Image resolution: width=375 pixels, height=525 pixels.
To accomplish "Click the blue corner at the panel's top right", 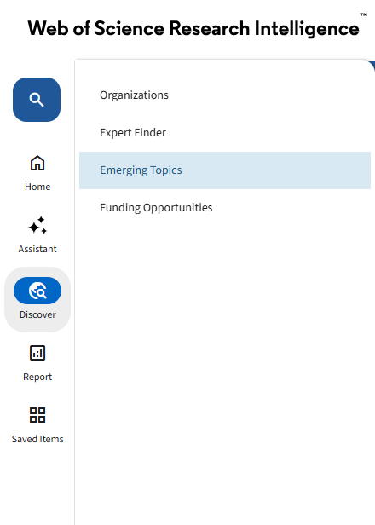I will 372,66.
